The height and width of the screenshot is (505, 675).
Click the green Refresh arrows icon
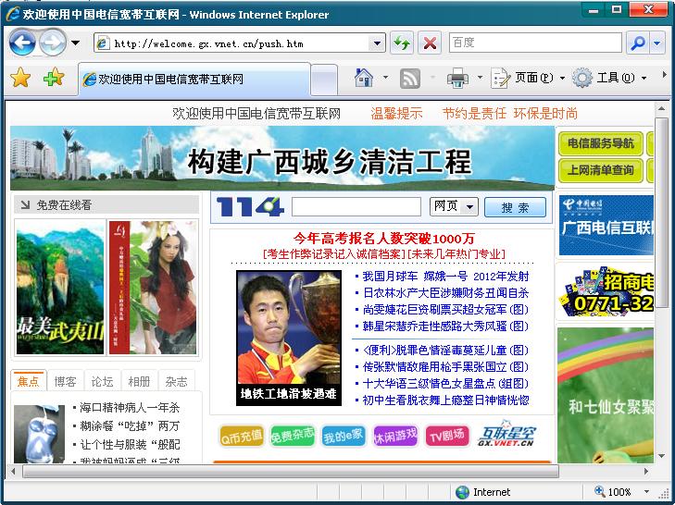402,43
